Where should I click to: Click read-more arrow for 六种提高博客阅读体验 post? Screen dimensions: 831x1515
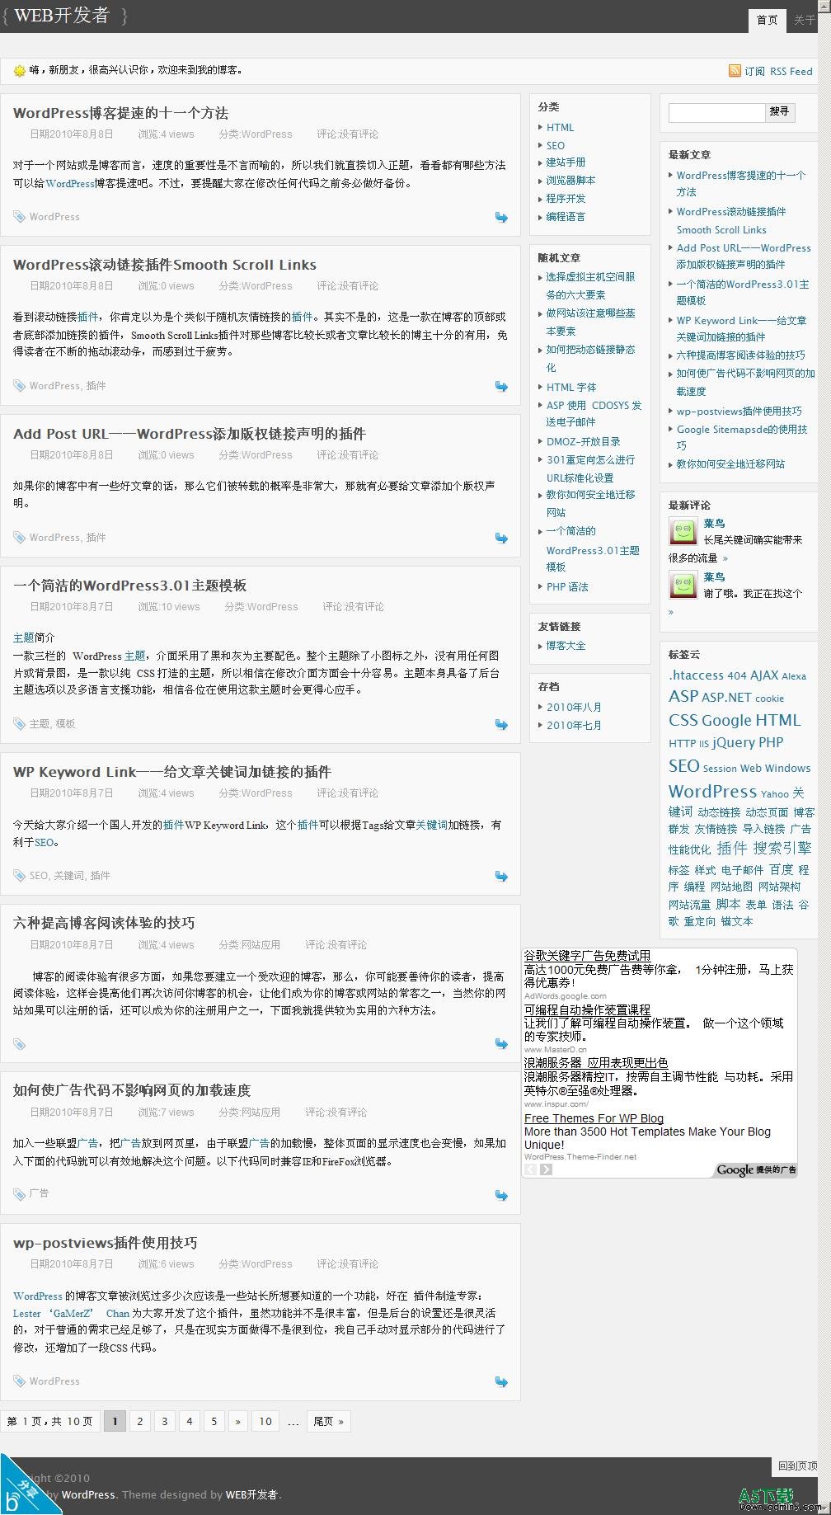[x=501, y=1043]
